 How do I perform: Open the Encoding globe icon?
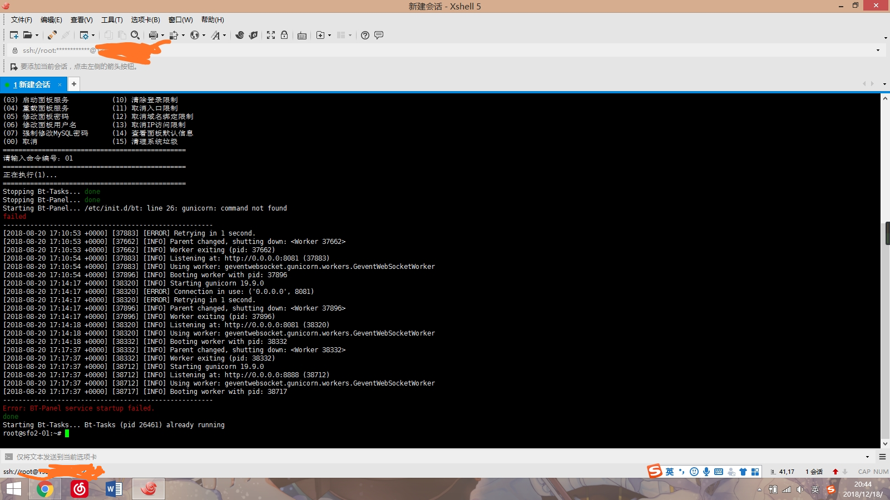click(x=194, y=35)
